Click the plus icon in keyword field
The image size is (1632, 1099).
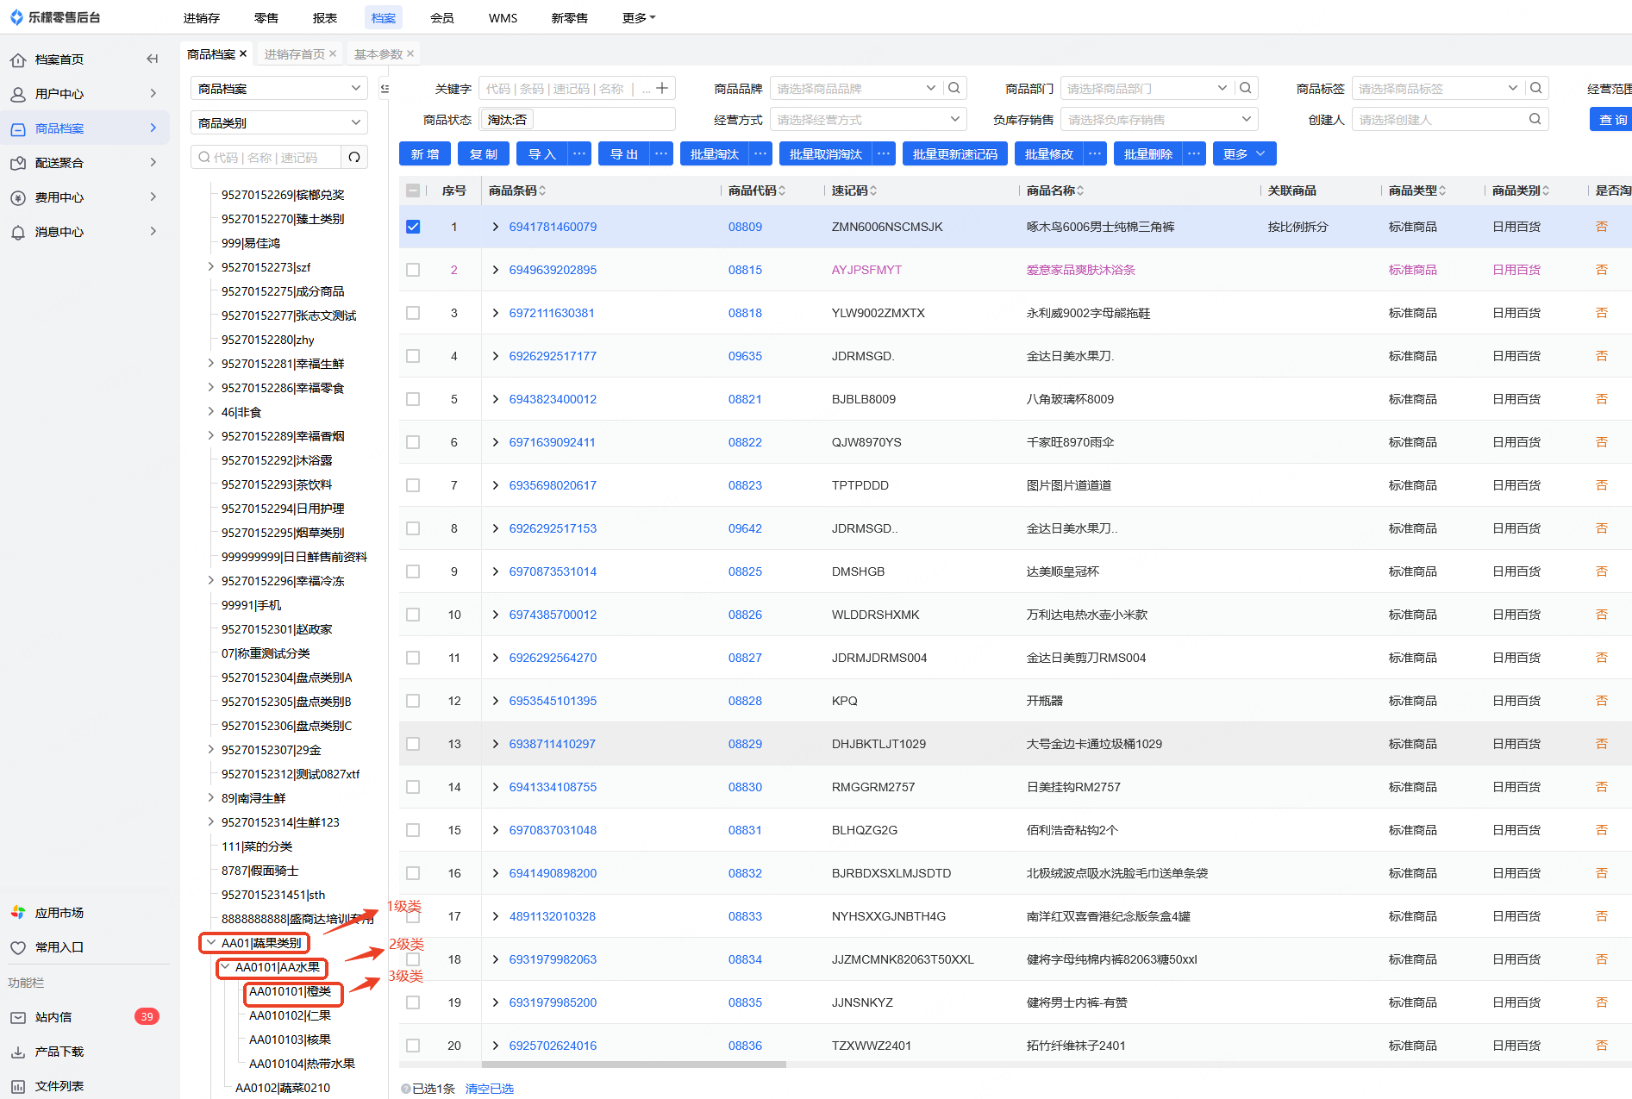(x=662, y=88)
